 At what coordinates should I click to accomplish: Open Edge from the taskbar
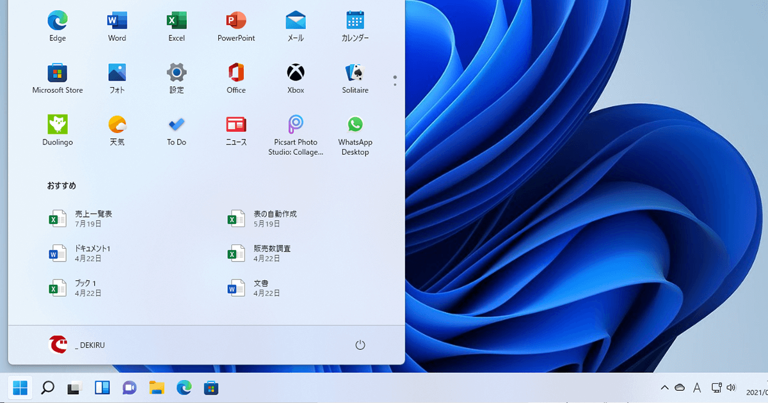tap(184, 388)
